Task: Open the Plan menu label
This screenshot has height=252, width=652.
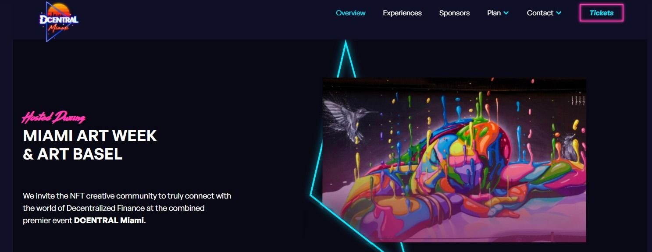Action: pyautogui.click(x=494, y=13)
